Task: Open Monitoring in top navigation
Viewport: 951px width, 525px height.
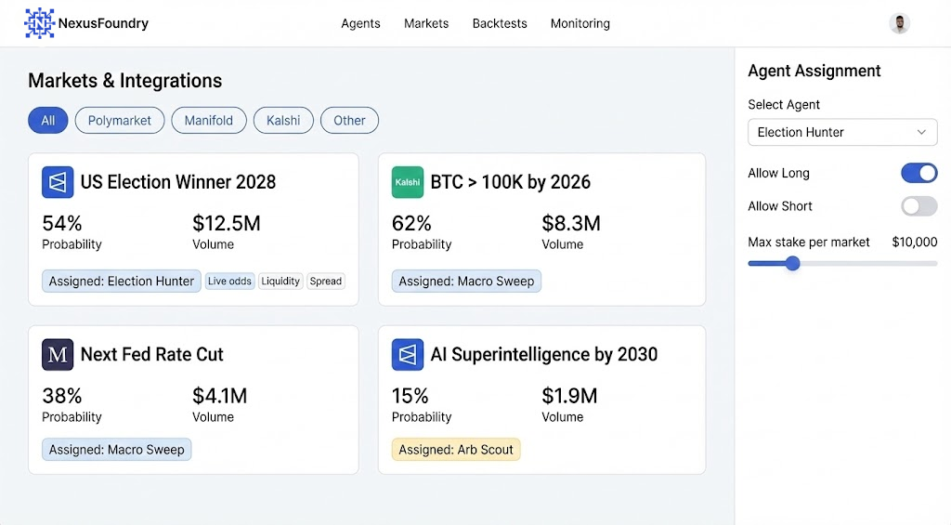Action: [x=580, y=23]
